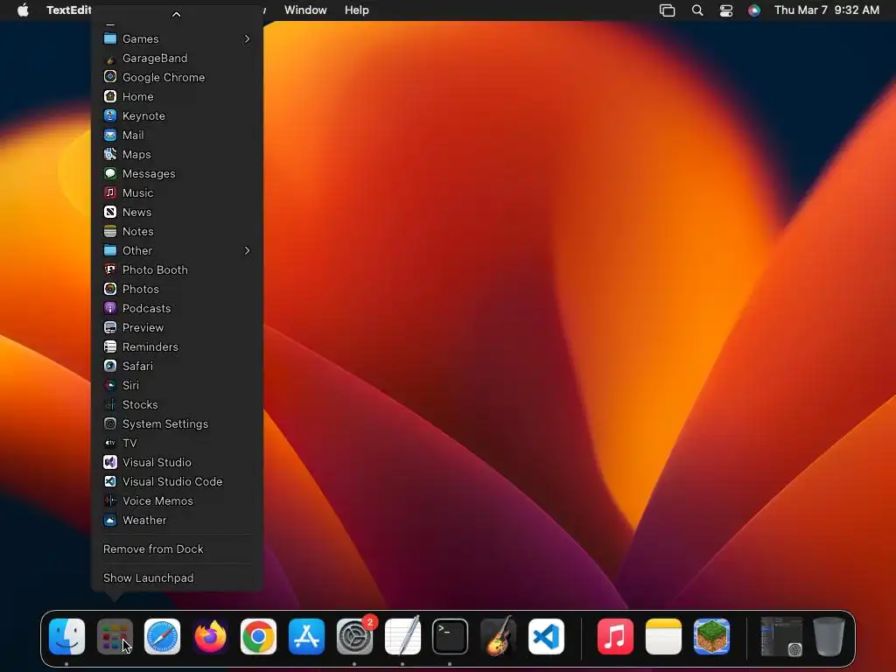Open the TextEdit application menu
The width and height of the screenshot is (896, 672).
click(68, 10)
